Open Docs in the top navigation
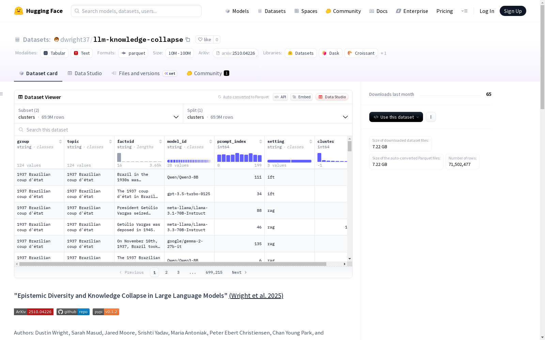 pos(378,11)
